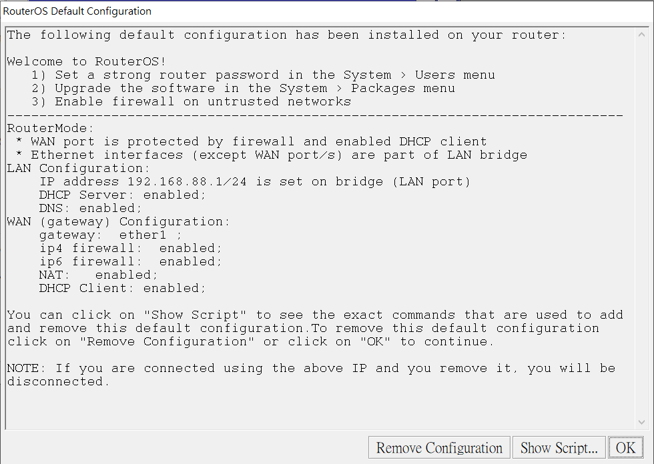Click the IP address 192.168.88.1/24 line
This screenshot has height=464, width=654.
point(254,181)
